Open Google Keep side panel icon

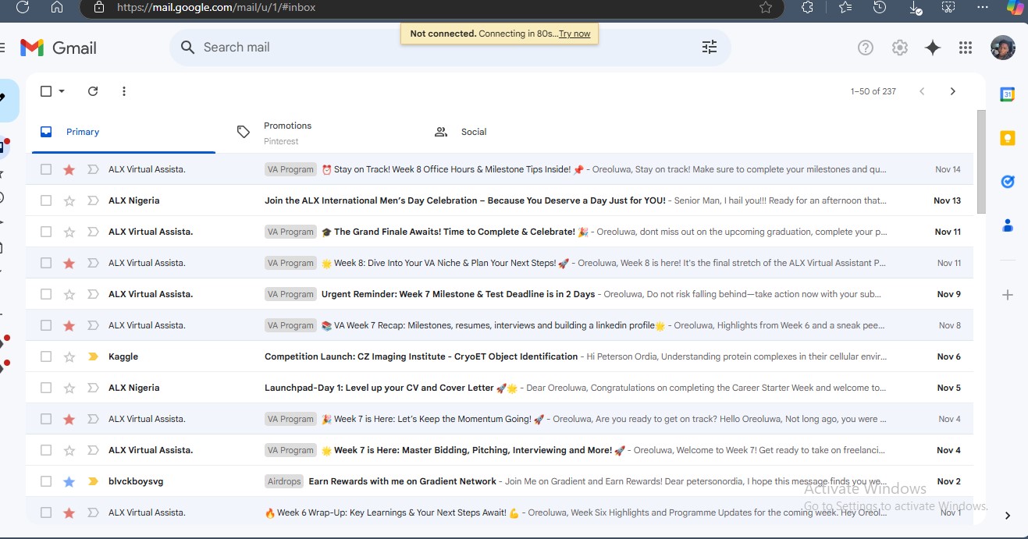(x=1007, y=138)
